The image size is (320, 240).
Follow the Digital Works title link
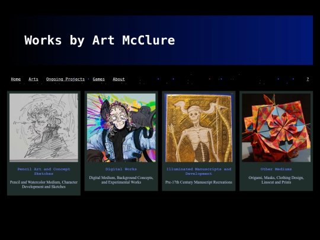[121, 169]
